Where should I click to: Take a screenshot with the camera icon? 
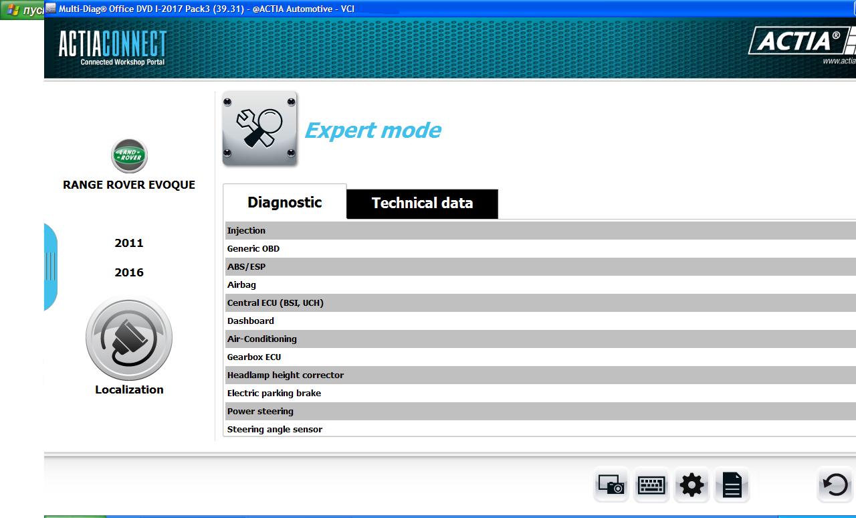click(x=611, y=485)
